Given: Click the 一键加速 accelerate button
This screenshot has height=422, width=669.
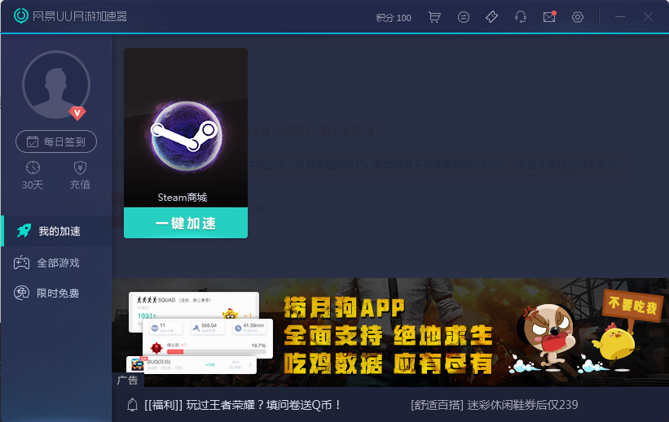Looking at the screenshot, I should pos(186,223).
